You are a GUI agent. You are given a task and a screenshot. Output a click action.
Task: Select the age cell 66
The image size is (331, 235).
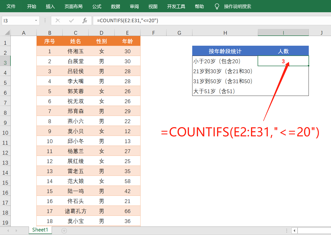coord(128,211)
